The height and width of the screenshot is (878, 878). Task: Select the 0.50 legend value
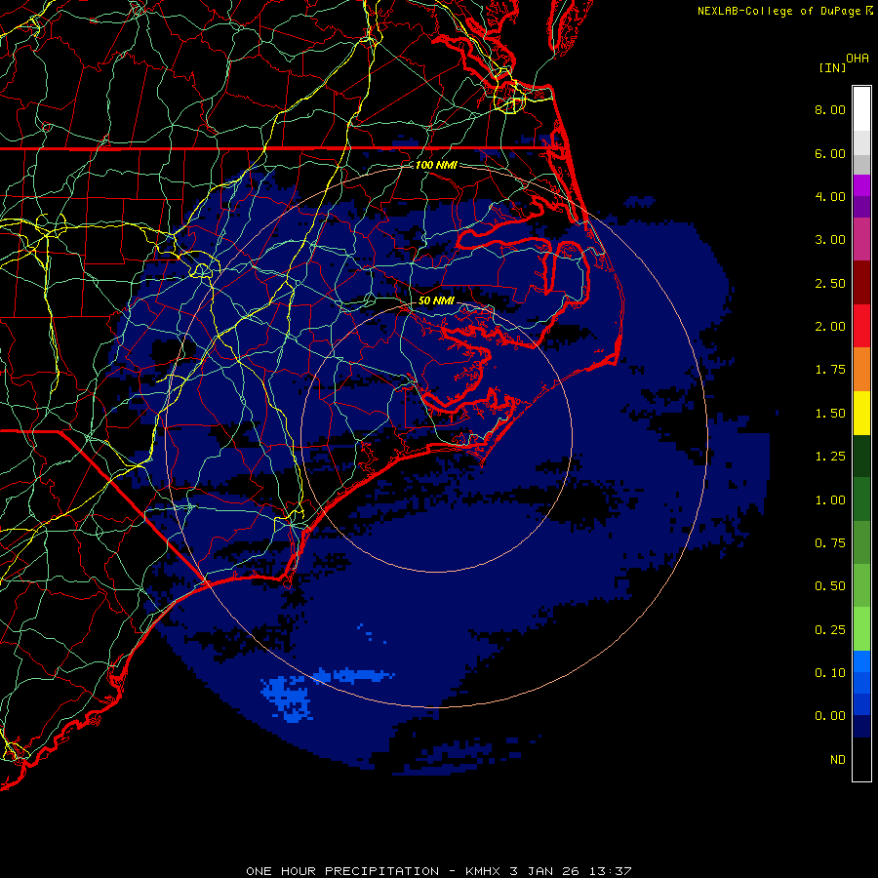830,586
